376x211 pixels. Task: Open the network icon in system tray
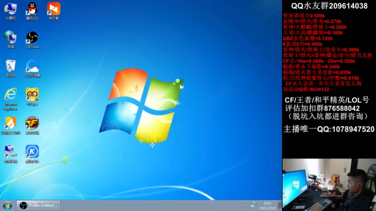253,205
